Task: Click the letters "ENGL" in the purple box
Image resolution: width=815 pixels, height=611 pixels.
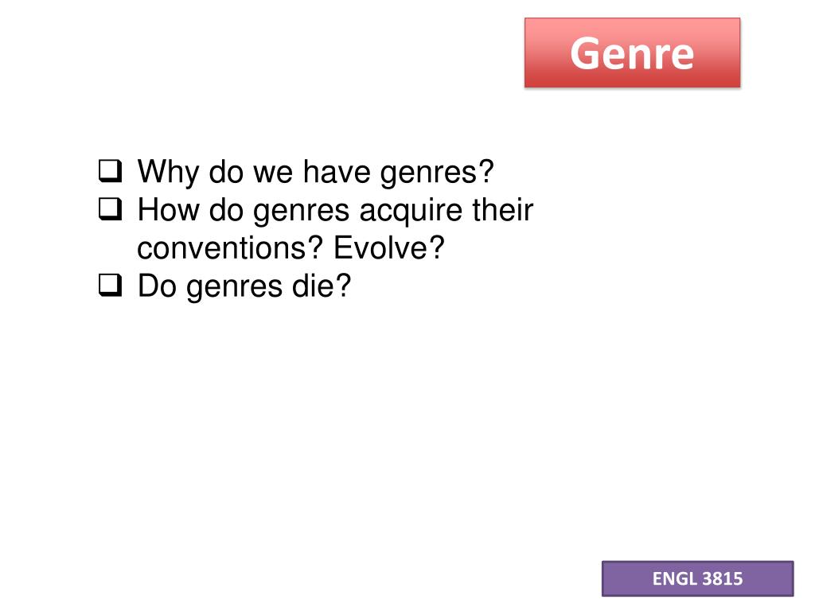Action: pos(675,579)
